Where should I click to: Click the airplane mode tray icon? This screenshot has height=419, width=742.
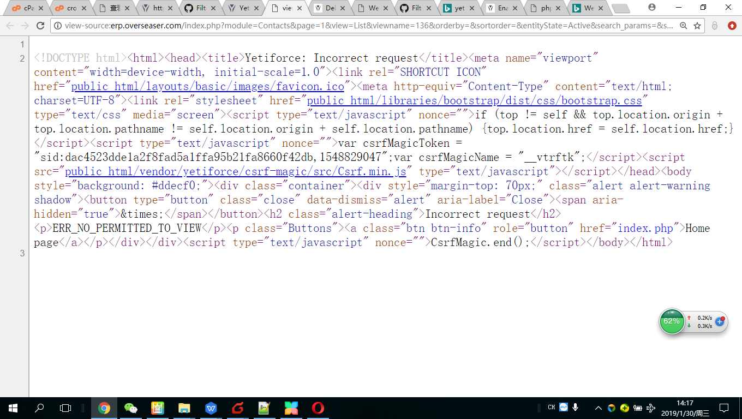(x=651, y=408)
